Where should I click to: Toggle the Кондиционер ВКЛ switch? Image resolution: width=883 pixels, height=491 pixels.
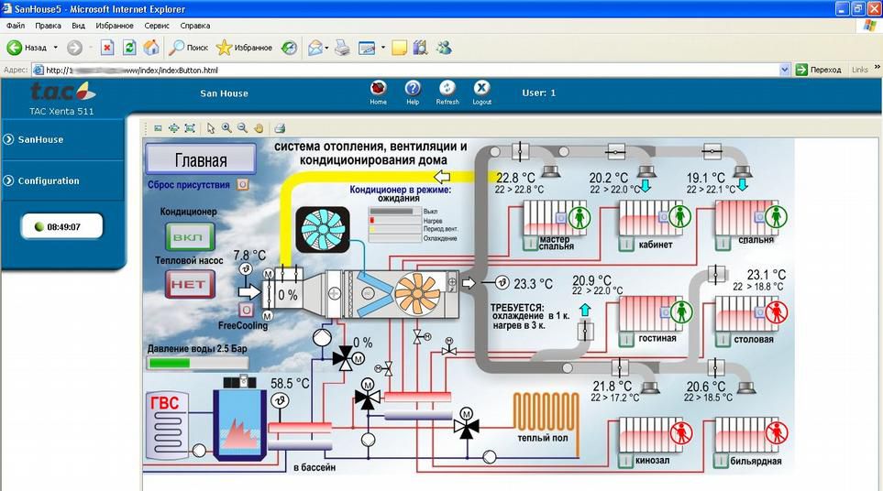190,237
